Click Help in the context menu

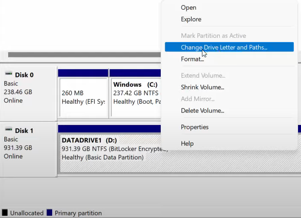tap(187, 144)
